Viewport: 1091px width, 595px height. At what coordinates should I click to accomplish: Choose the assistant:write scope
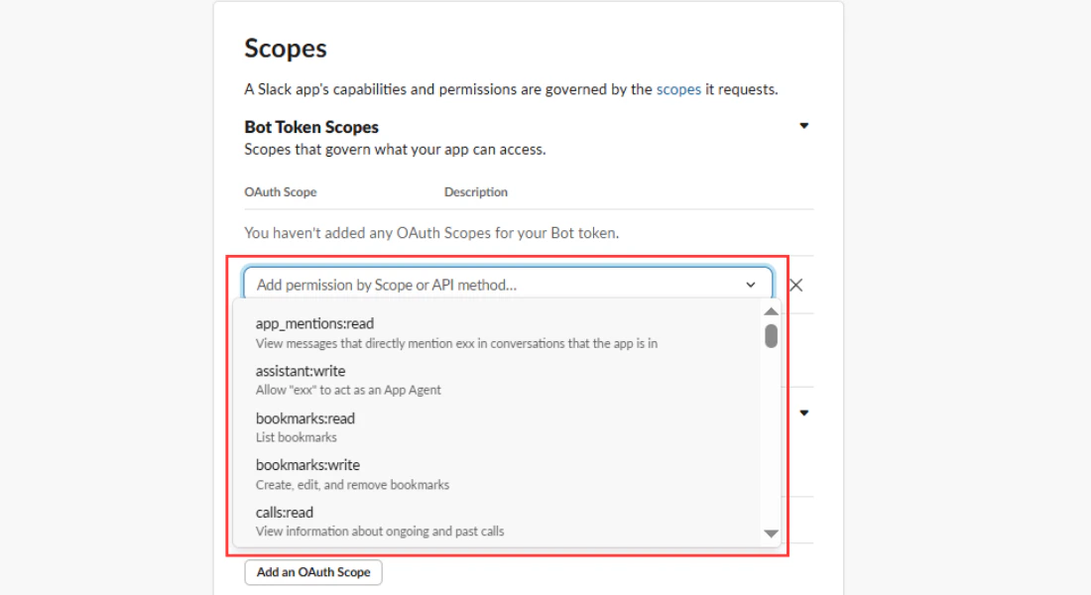pyautogui.click(x=301, y=370)
